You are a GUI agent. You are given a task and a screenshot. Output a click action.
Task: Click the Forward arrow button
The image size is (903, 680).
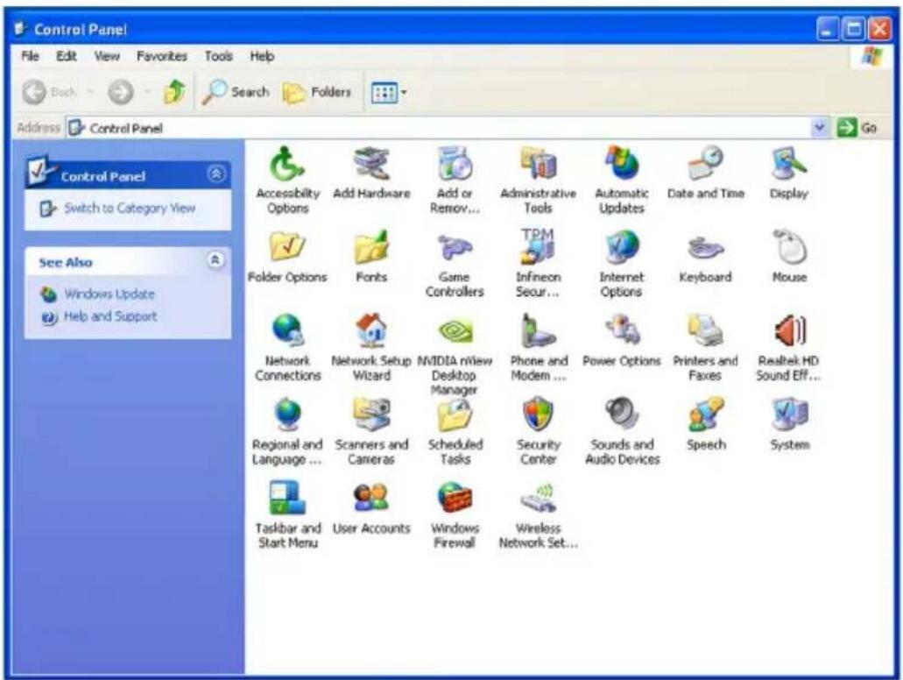(121, 92)
